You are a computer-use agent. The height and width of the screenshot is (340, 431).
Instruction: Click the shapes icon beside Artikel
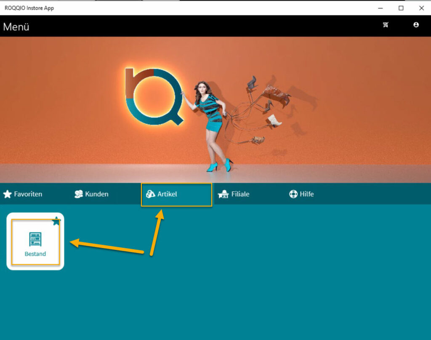click(151, 194)
